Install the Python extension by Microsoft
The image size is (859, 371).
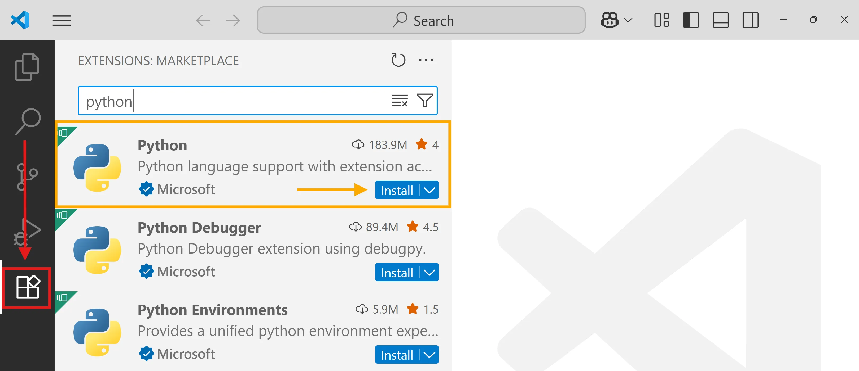[396, 190]
